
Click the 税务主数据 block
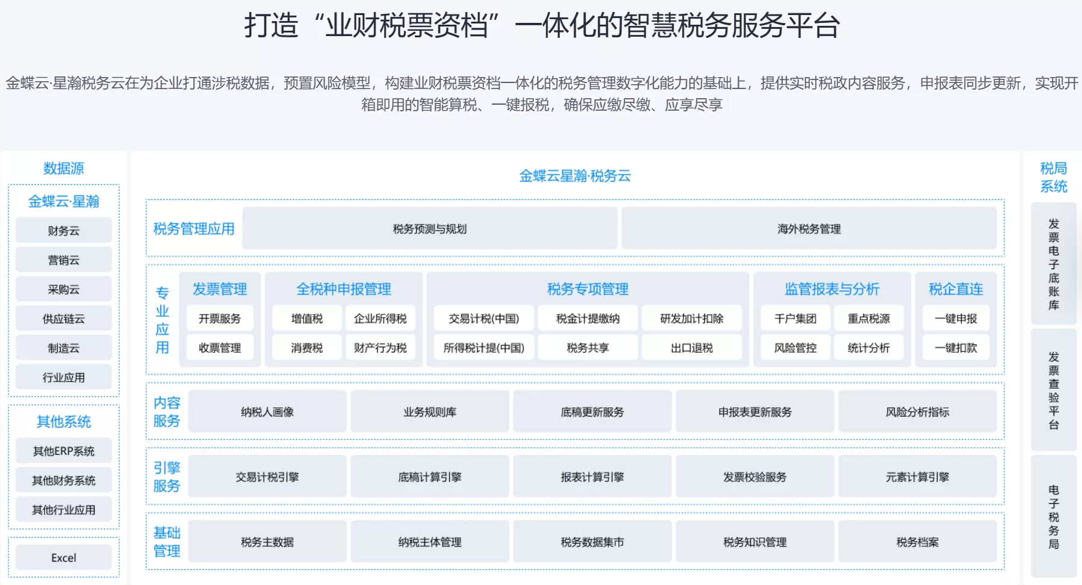pyautogui.click(x=267, y=542)
